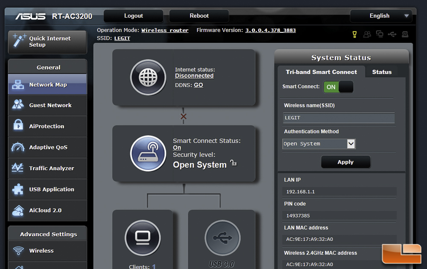Screen dimensions: 427x269
Task: Click the wireless router icon
Action: [148, 153]
